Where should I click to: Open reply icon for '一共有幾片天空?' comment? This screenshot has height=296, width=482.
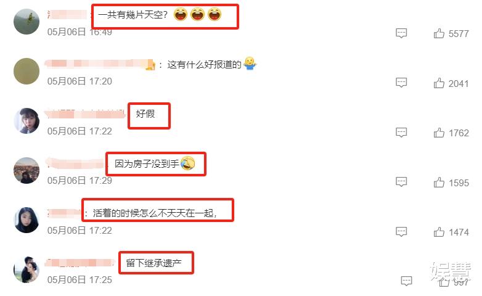(x=401, y=33)
